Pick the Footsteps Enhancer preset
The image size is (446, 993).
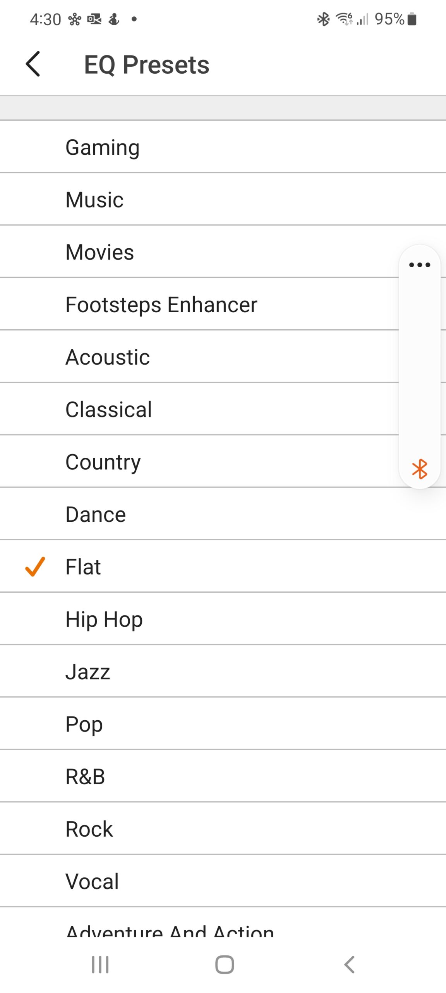(x=161, y=304)
